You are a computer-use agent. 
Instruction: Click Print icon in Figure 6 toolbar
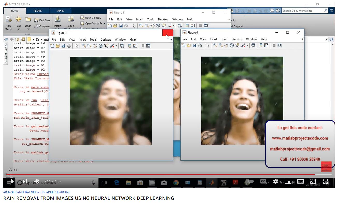(200, 45)
